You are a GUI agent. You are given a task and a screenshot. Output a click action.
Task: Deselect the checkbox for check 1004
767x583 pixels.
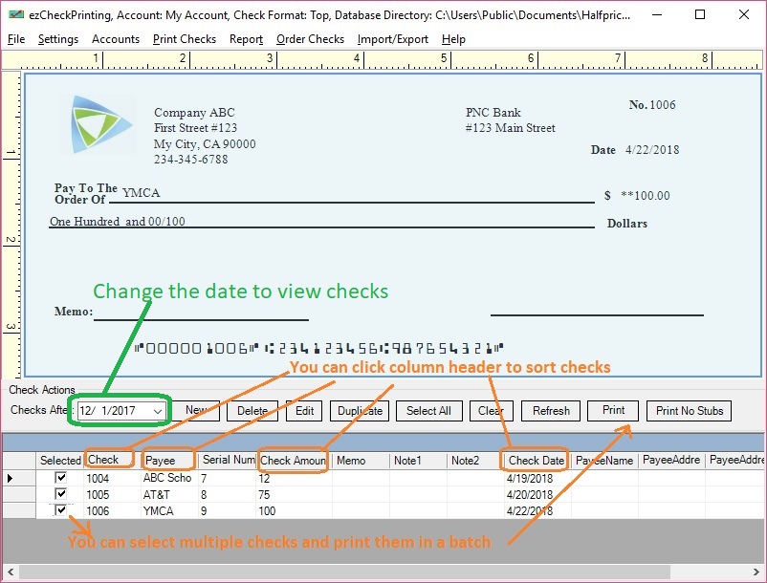pyautogui.click(x=62, y=477)
